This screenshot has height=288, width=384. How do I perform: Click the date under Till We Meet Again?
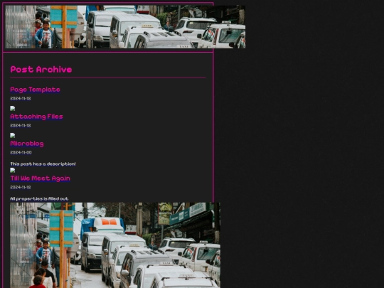click(21, 187)
